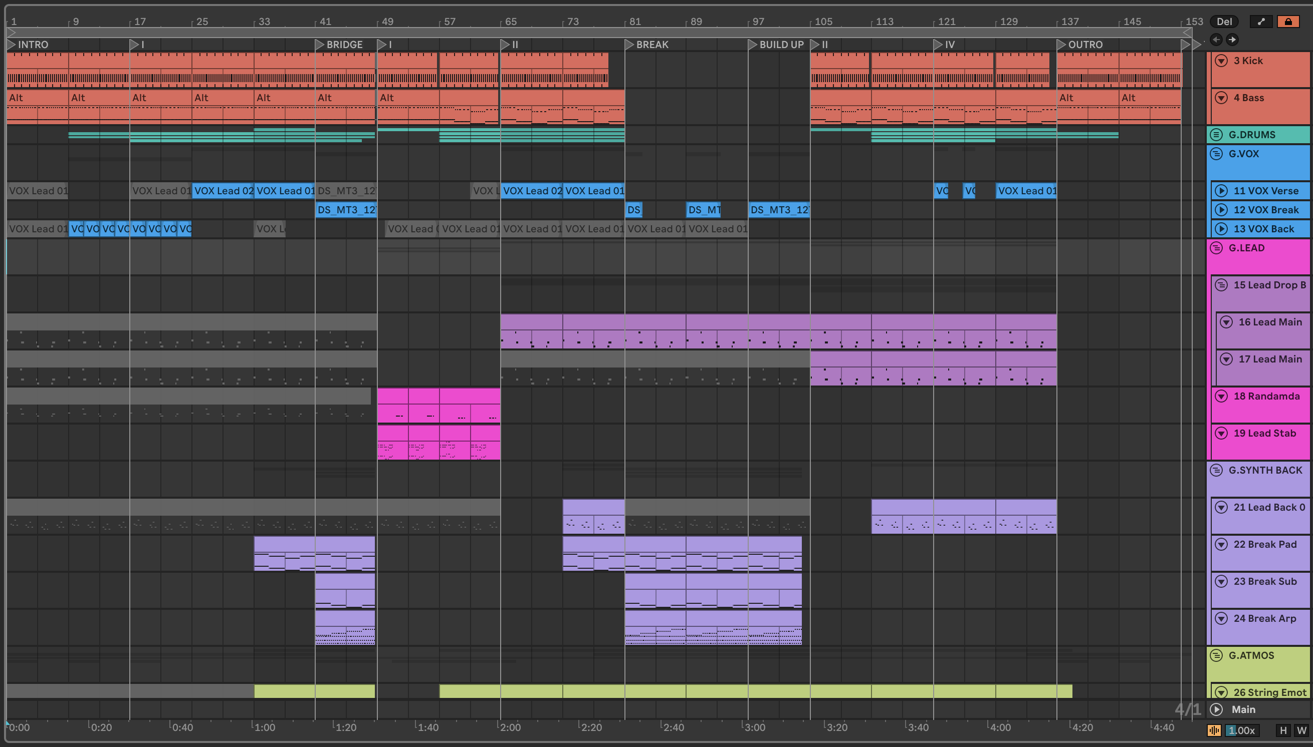Jump to the next locator
Image resolution: width=1313 pixels, height=747 pixels.
pyautogui.click(x=1232, y=40)
